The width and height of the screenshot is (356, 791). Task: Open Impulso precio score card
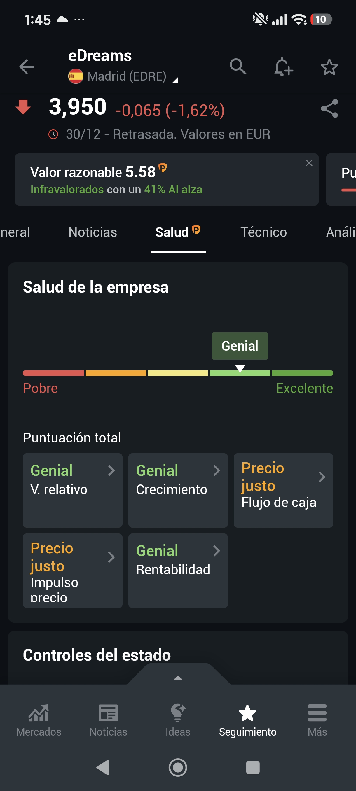point(72,570)
